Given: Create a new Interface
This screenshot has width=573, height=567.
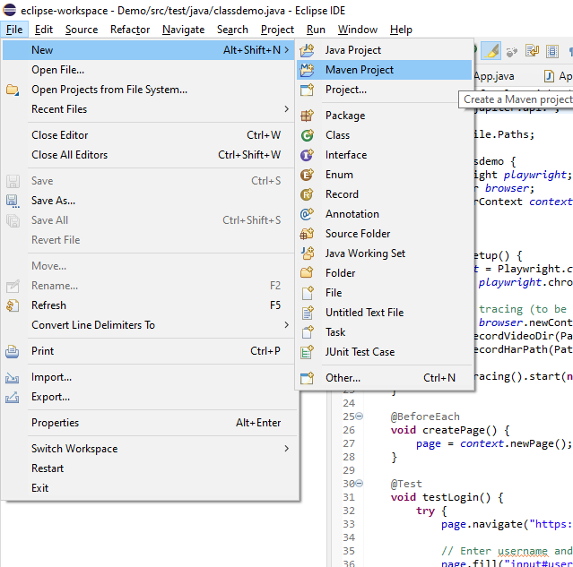Looking at the screenshot, I should pos(384,155).
